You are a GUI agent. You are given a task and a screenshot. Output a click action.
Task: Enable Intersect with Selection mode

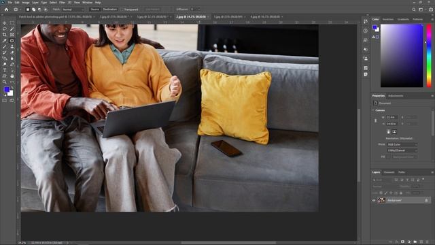[46, 10]
